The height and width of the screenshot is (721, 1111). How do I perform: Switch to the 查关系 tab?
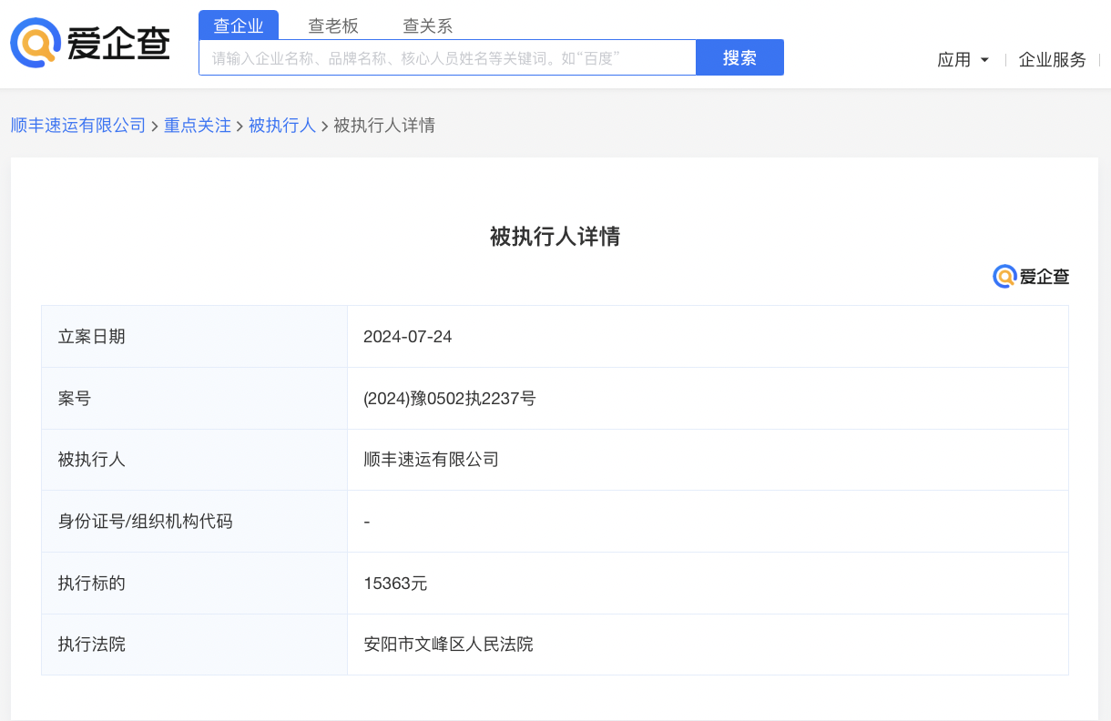427,26
